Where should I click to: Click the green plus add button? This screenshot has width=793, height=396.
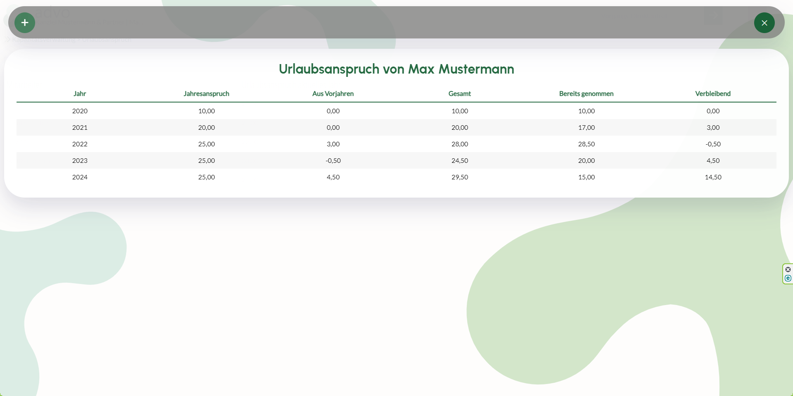point(25,23)
